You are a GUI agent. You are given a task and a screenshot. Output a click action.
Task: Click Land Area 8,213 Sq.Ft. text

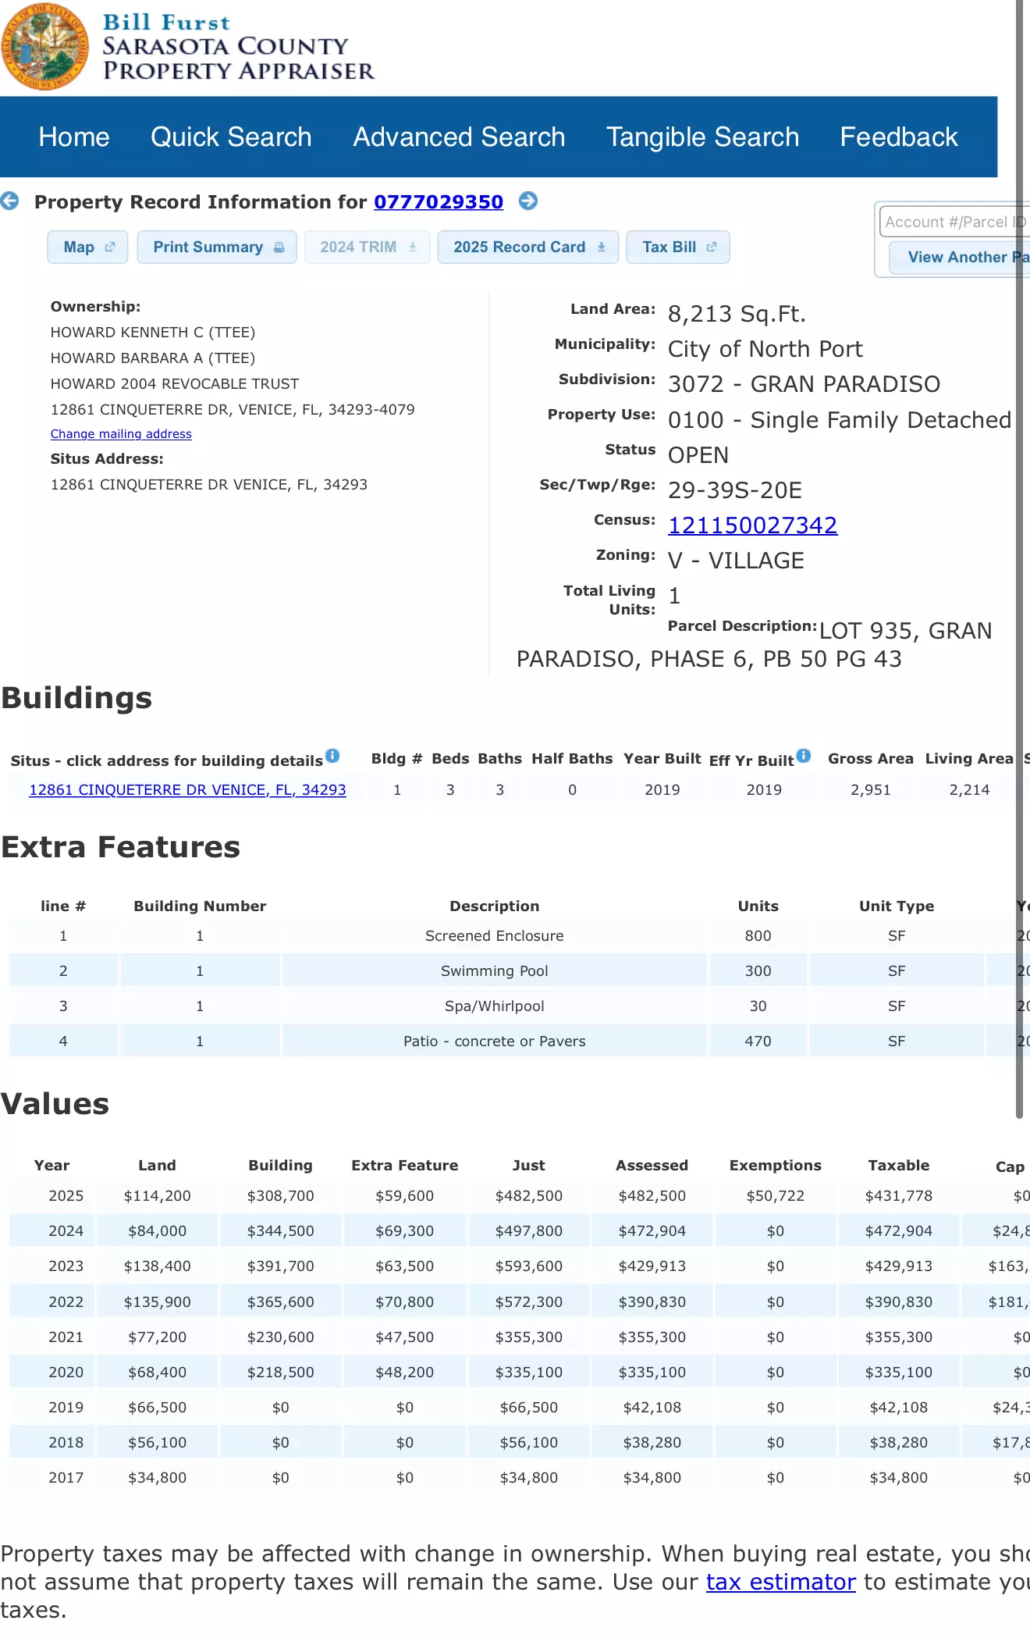pyautogui.click(x=737, y=314)
